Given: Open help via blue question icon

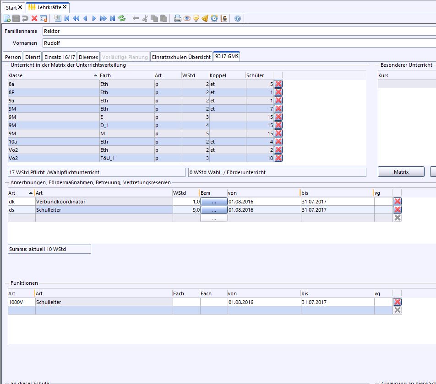Looking at the screenshot, I should click(237, 19).
